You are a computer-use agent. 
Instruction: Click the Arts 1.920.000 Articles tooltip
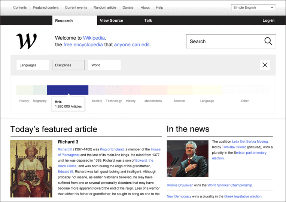click(x=68, y=104)
